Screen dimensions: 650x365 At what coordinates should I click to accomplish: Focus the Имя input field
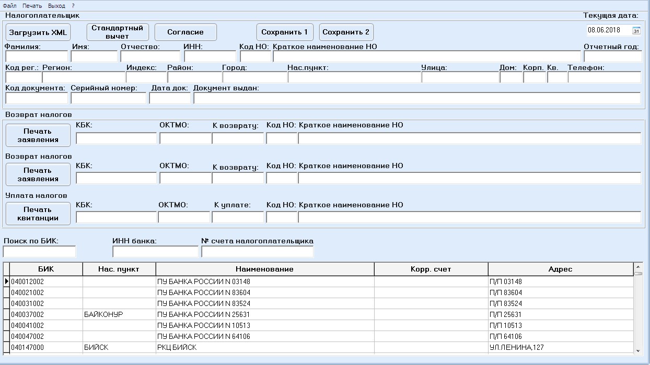[x=95, y=56]
